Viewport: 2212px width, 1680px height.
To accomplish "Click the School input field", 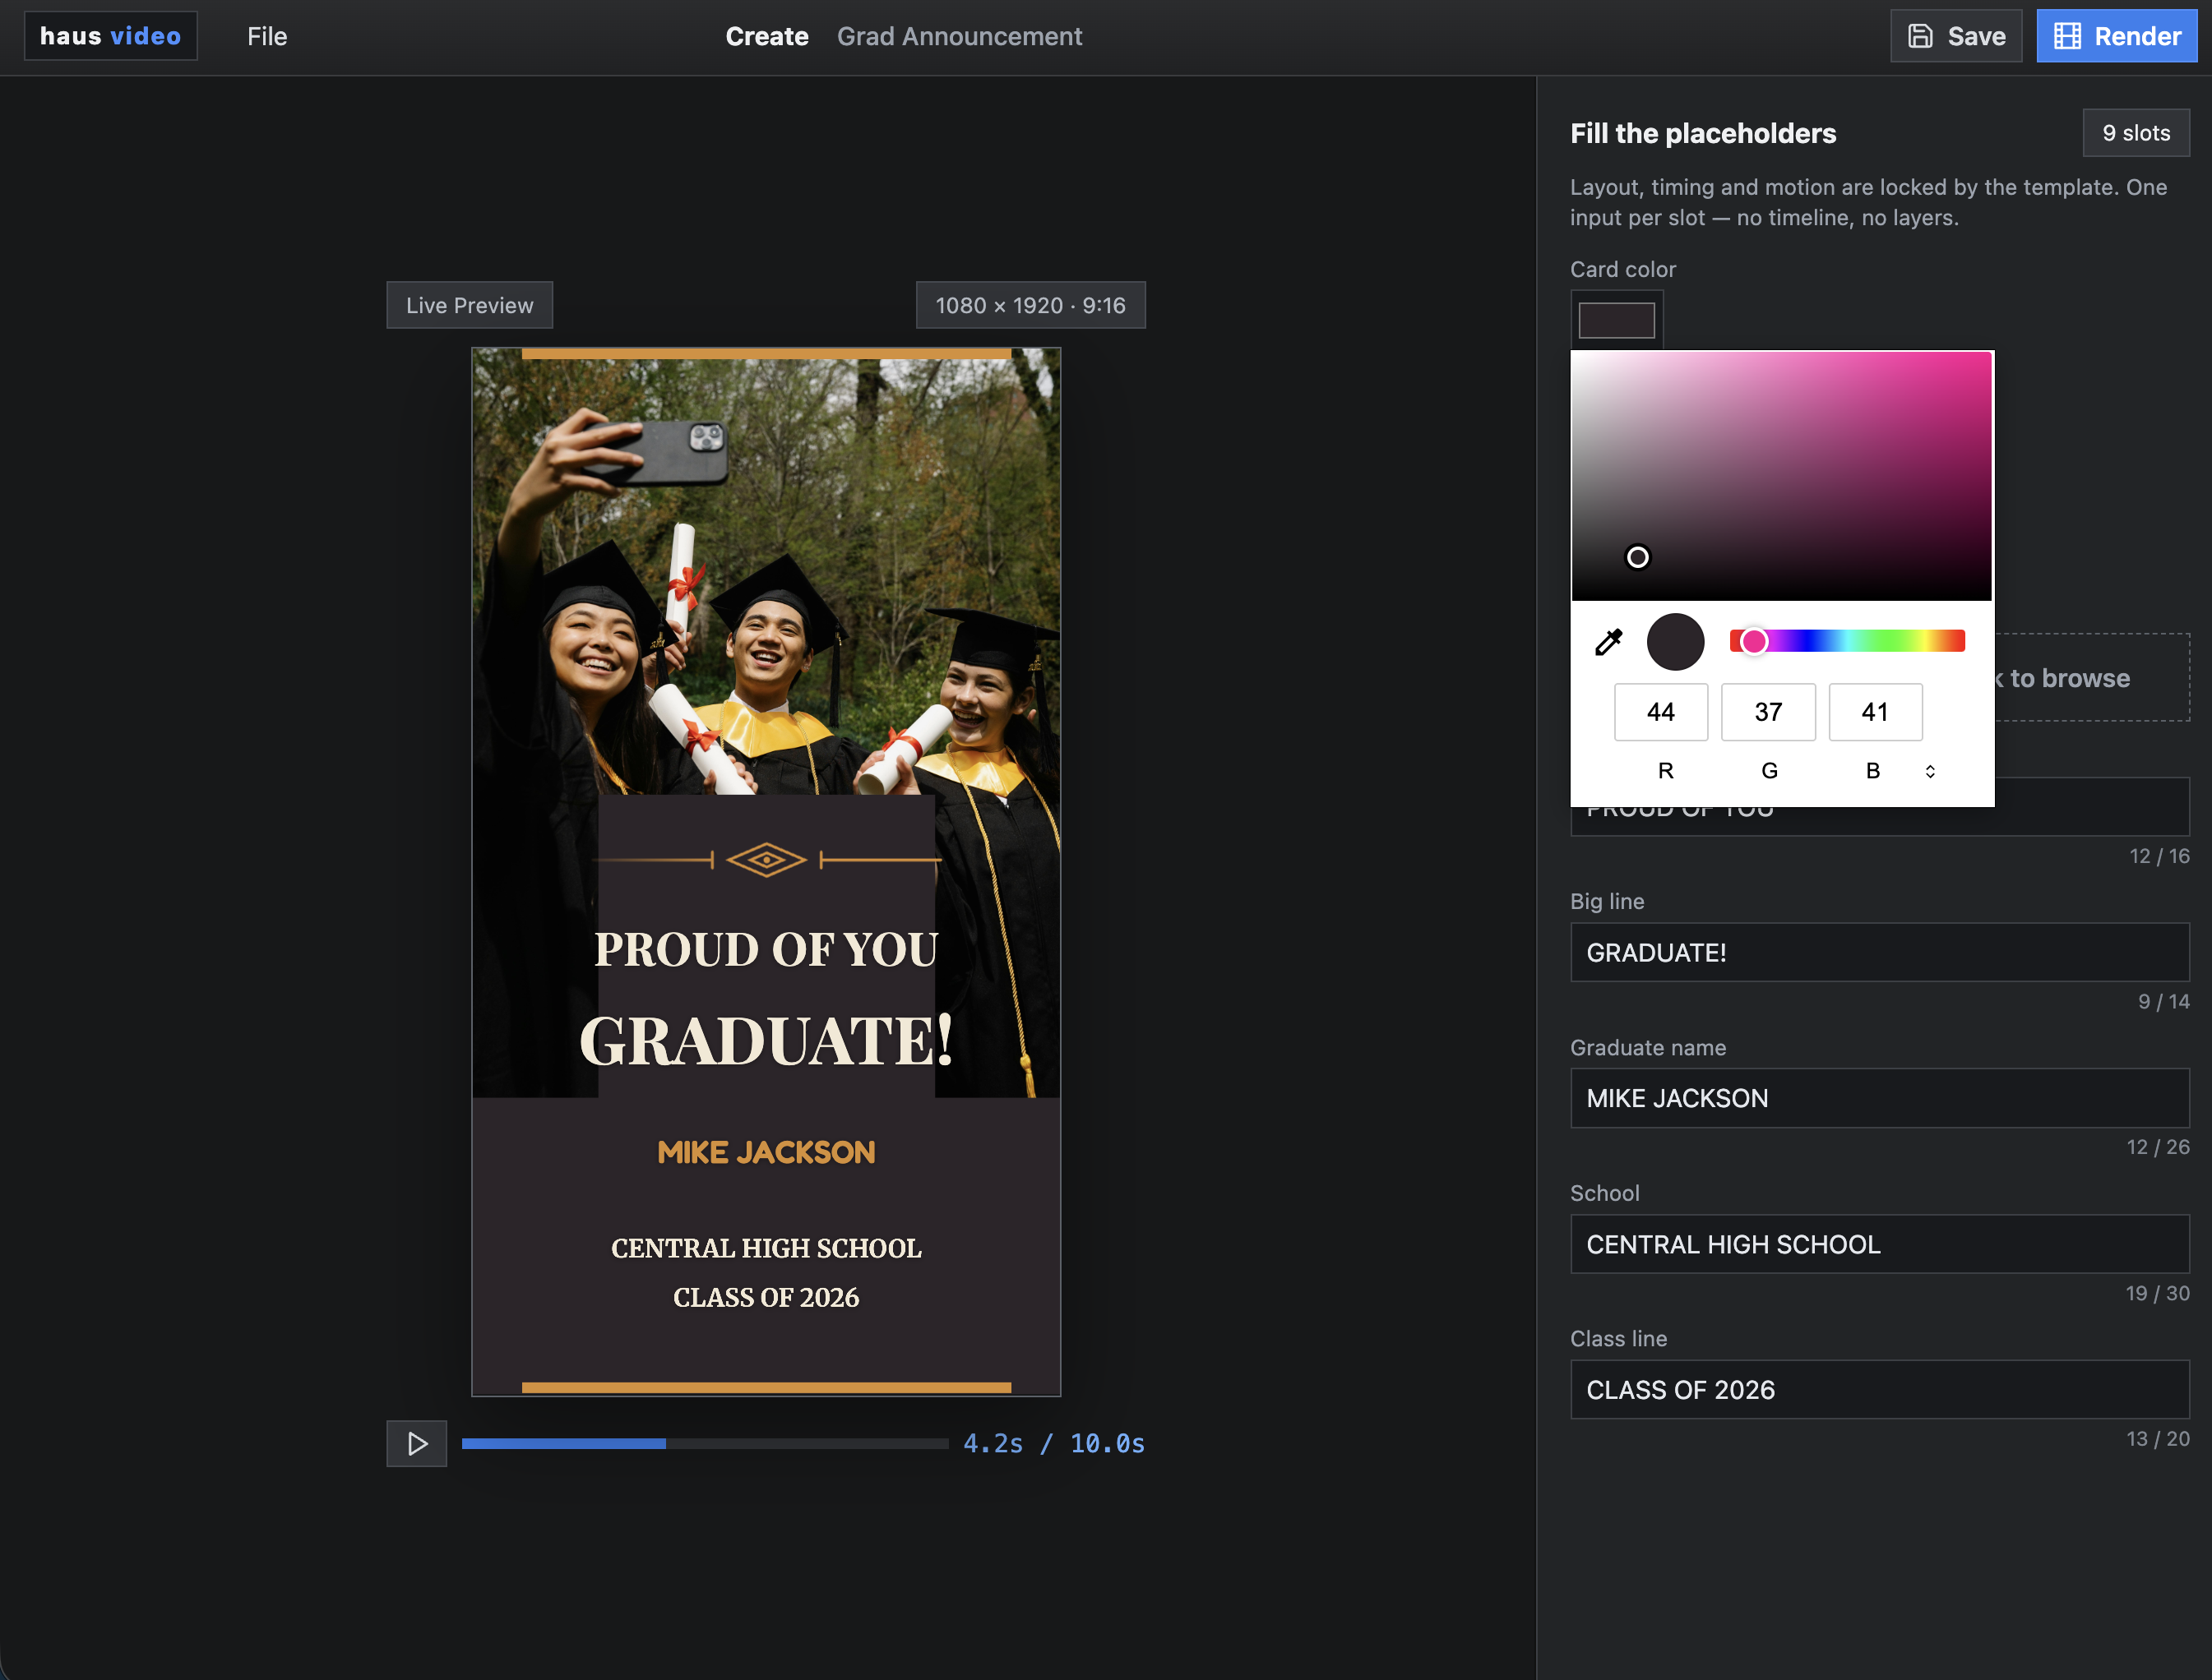I will tap(1879, 1244).
